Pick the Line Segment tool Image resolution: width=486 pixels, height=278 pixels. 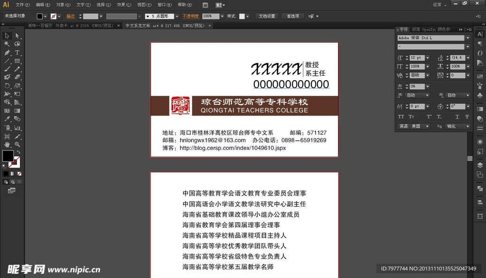coord(7,61)
